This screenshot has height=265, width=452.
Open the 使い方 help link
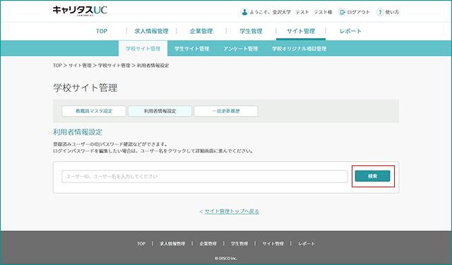pyautogui.click(x=392, y=12)
